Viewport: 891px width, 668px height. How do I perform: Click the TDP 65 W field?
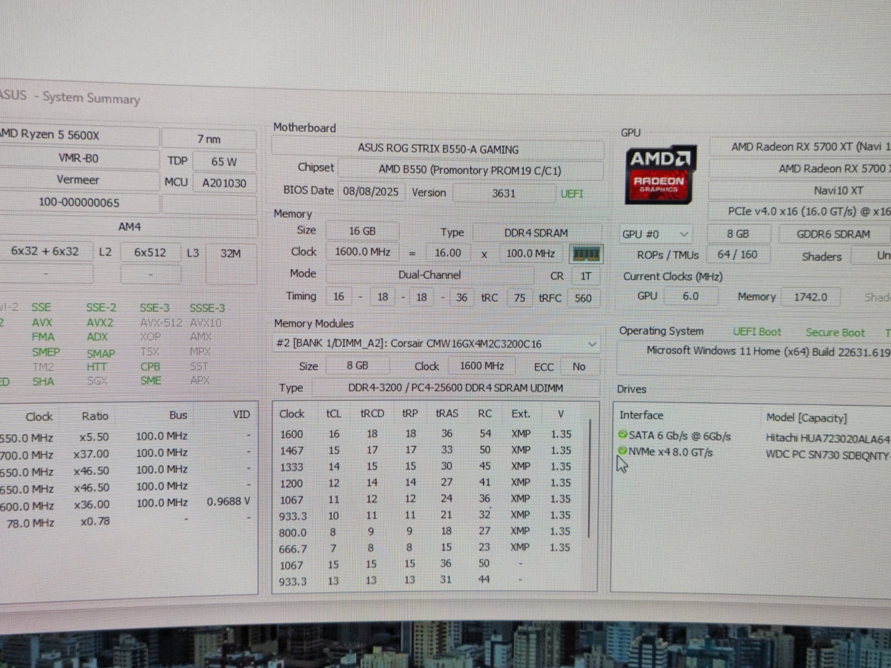tap(224, 162)
